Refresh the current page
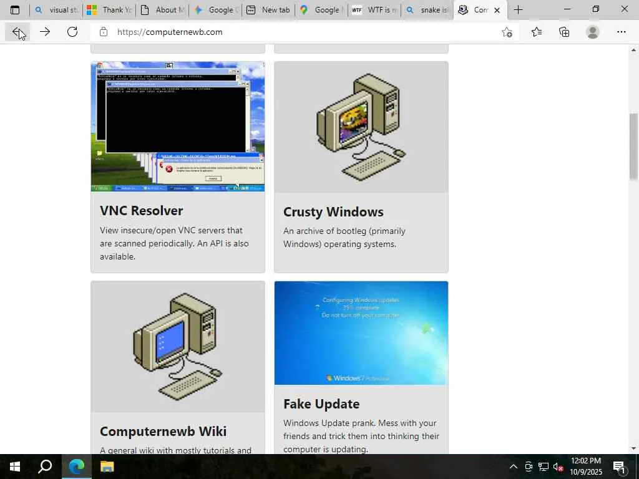This screenshot has height=479, width=639. tap(72, 32)
